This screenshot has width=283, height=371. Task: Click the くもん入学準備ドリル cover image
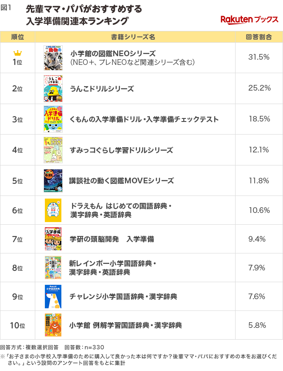pos(53,119)
